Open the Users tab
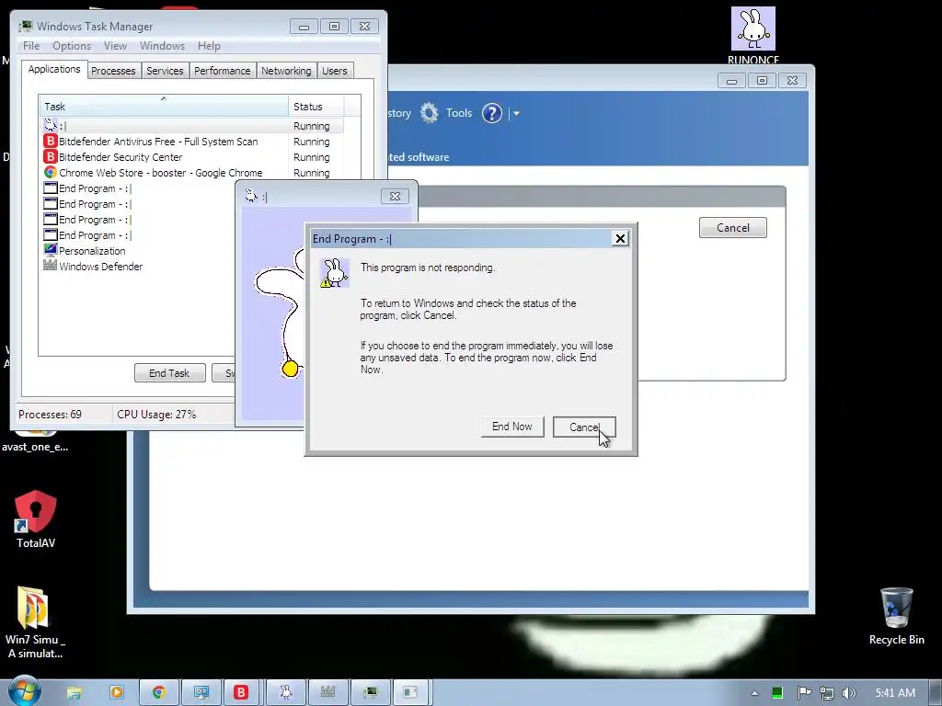This screenshot has width=942, height=706. tap(335, 71)
